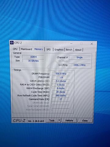Open the CPU tab

[15, 49]
